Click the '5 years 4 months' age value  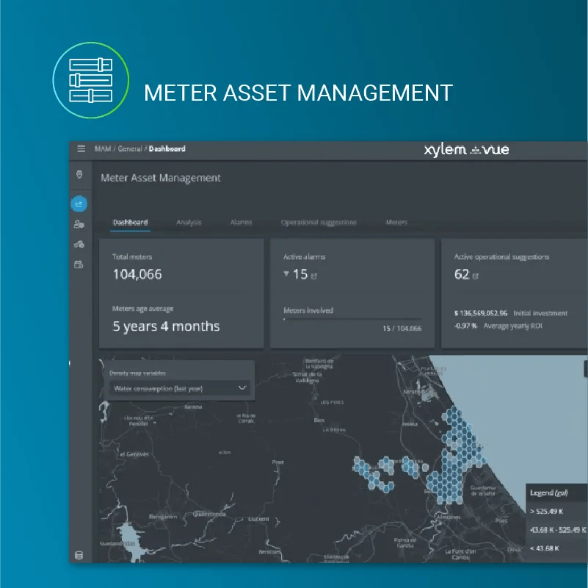(x=166, y=326)
